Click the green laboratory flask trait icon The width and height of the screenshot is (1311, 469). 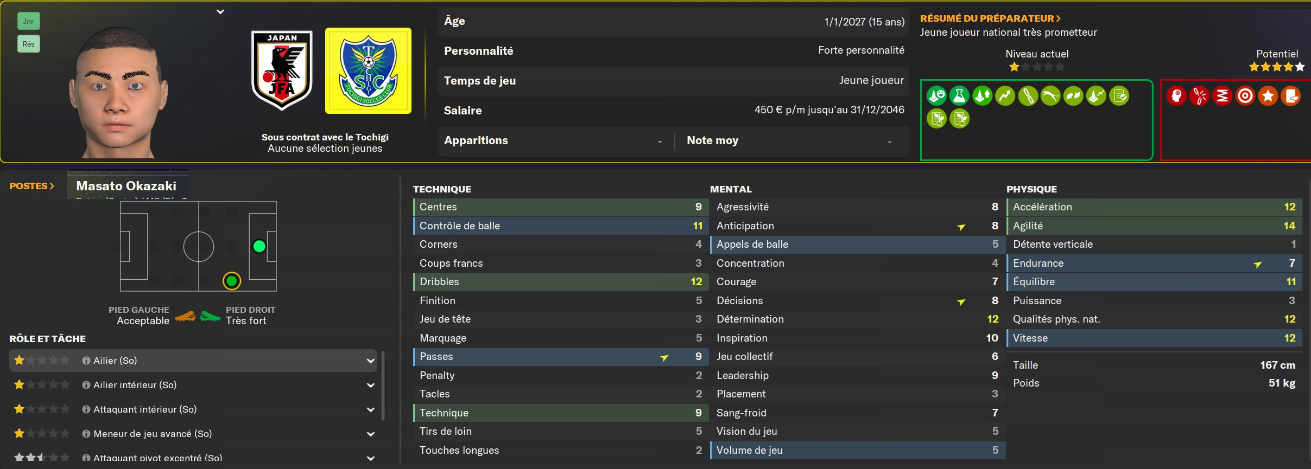coord(959,96)
